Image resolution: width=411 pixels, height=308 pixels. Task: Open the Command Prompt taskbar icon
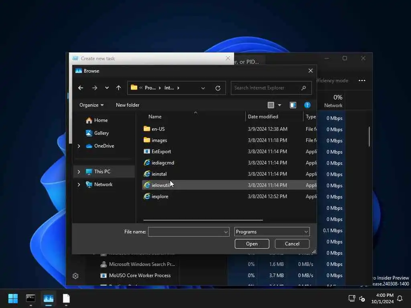(x=31, y=298)
